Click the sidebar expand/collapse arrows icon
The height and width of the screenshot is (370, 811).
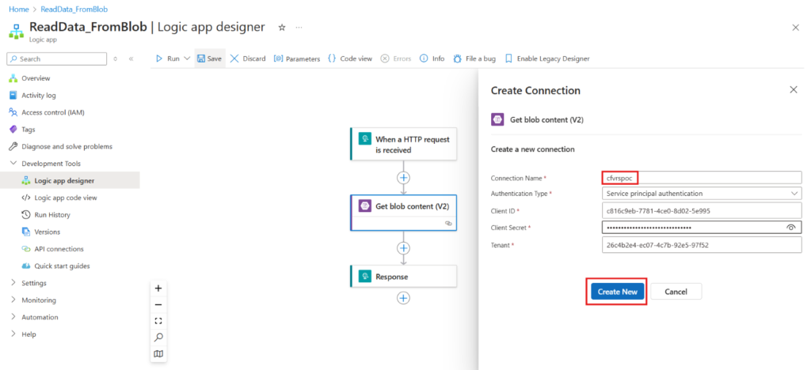coord(116,59)
